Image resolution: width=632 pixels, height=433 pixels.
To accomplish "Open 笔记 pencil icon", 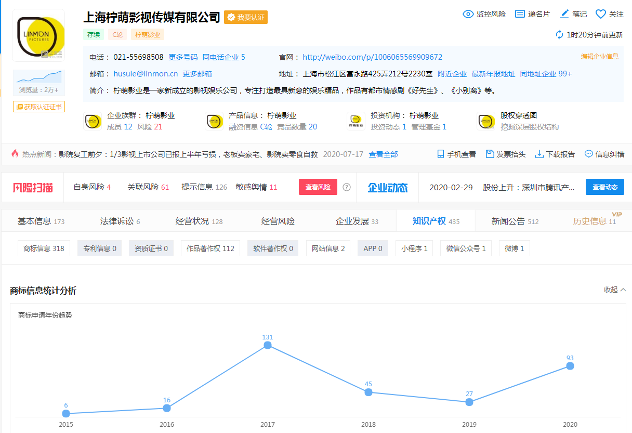I will tap(564, 14).
